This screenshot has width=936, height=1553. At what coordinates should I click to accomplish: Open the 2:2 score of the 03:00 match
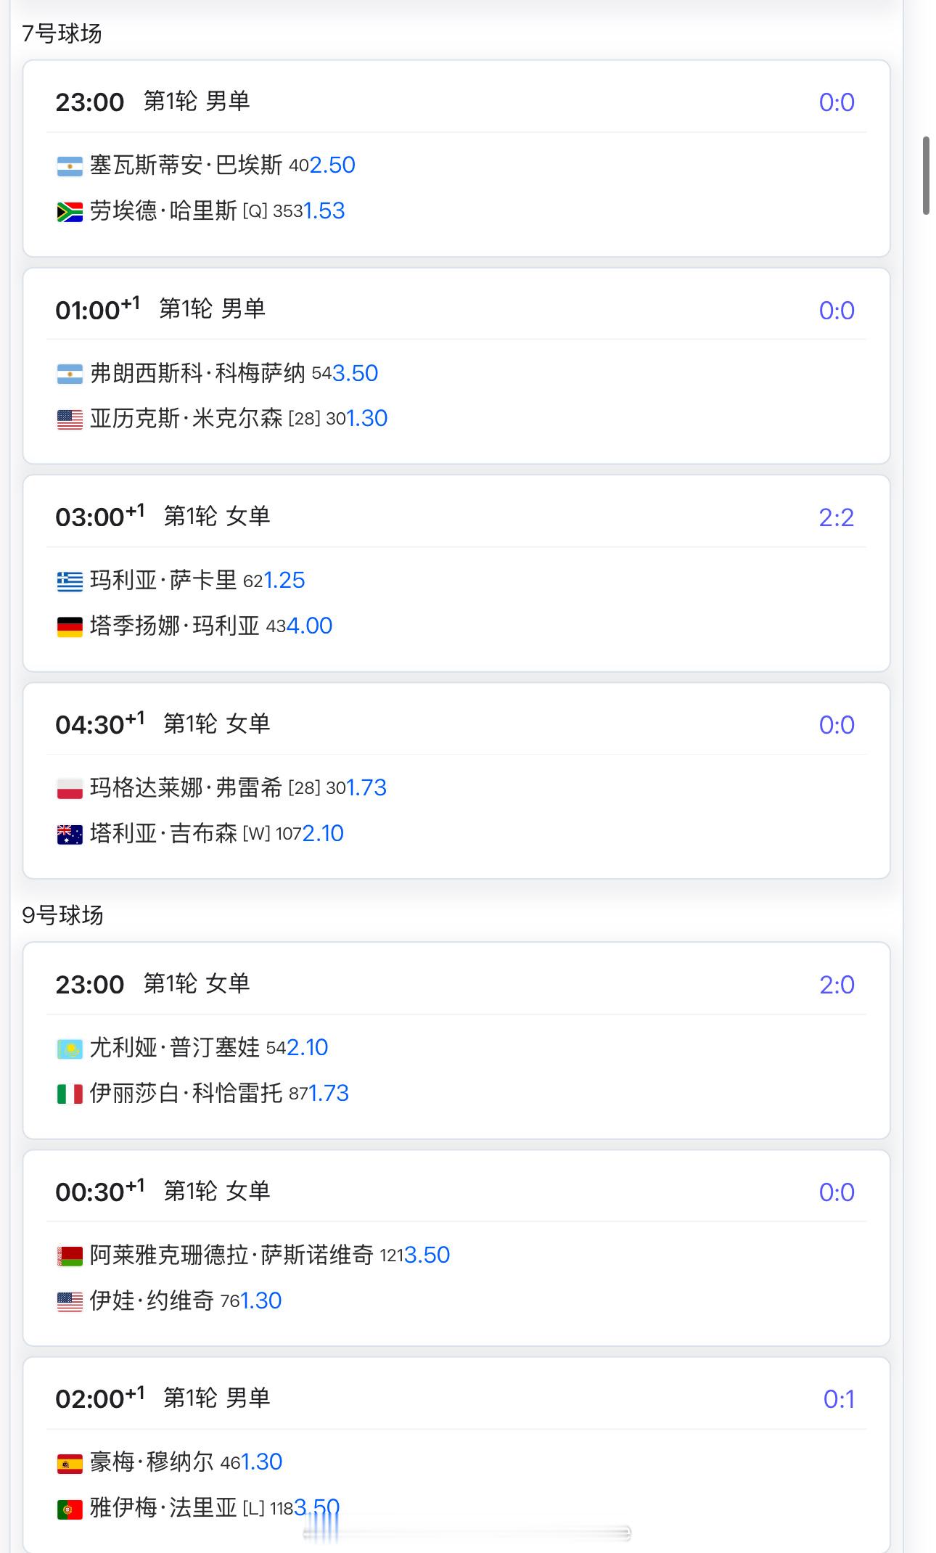tap(836, 517)
